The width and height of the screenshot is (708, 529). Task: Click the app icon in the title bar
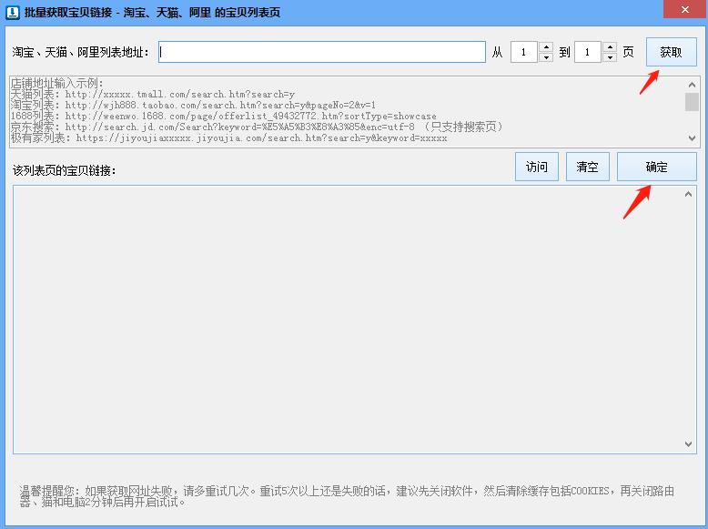click(x=12, y=12)
